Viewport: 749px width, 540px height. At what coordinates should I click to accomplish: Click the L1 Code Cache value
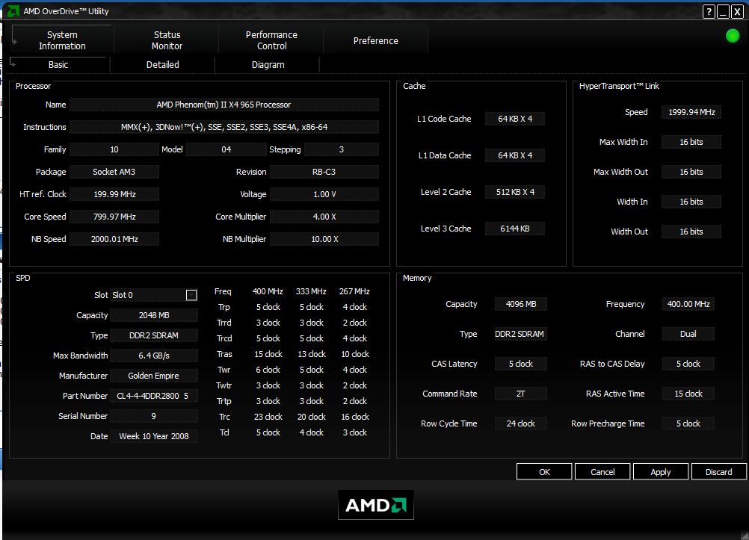pyautogui.click(x=515, y=119)
